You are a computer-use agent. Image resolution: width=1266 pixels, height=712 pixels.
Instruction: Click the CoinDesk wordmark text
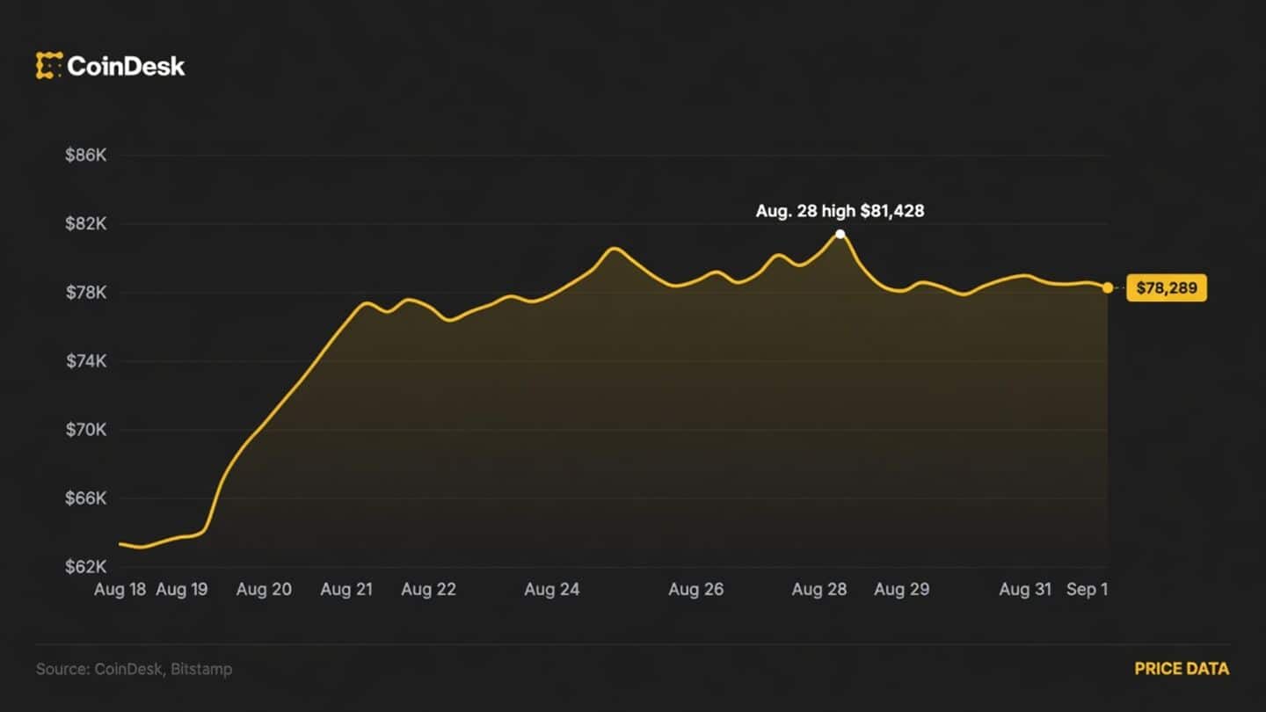[x=126, y=66]
